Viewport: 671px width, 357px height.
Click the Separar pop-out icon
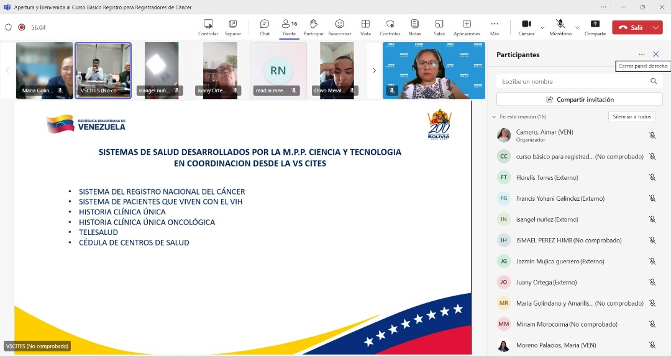(x=233, y=27)
